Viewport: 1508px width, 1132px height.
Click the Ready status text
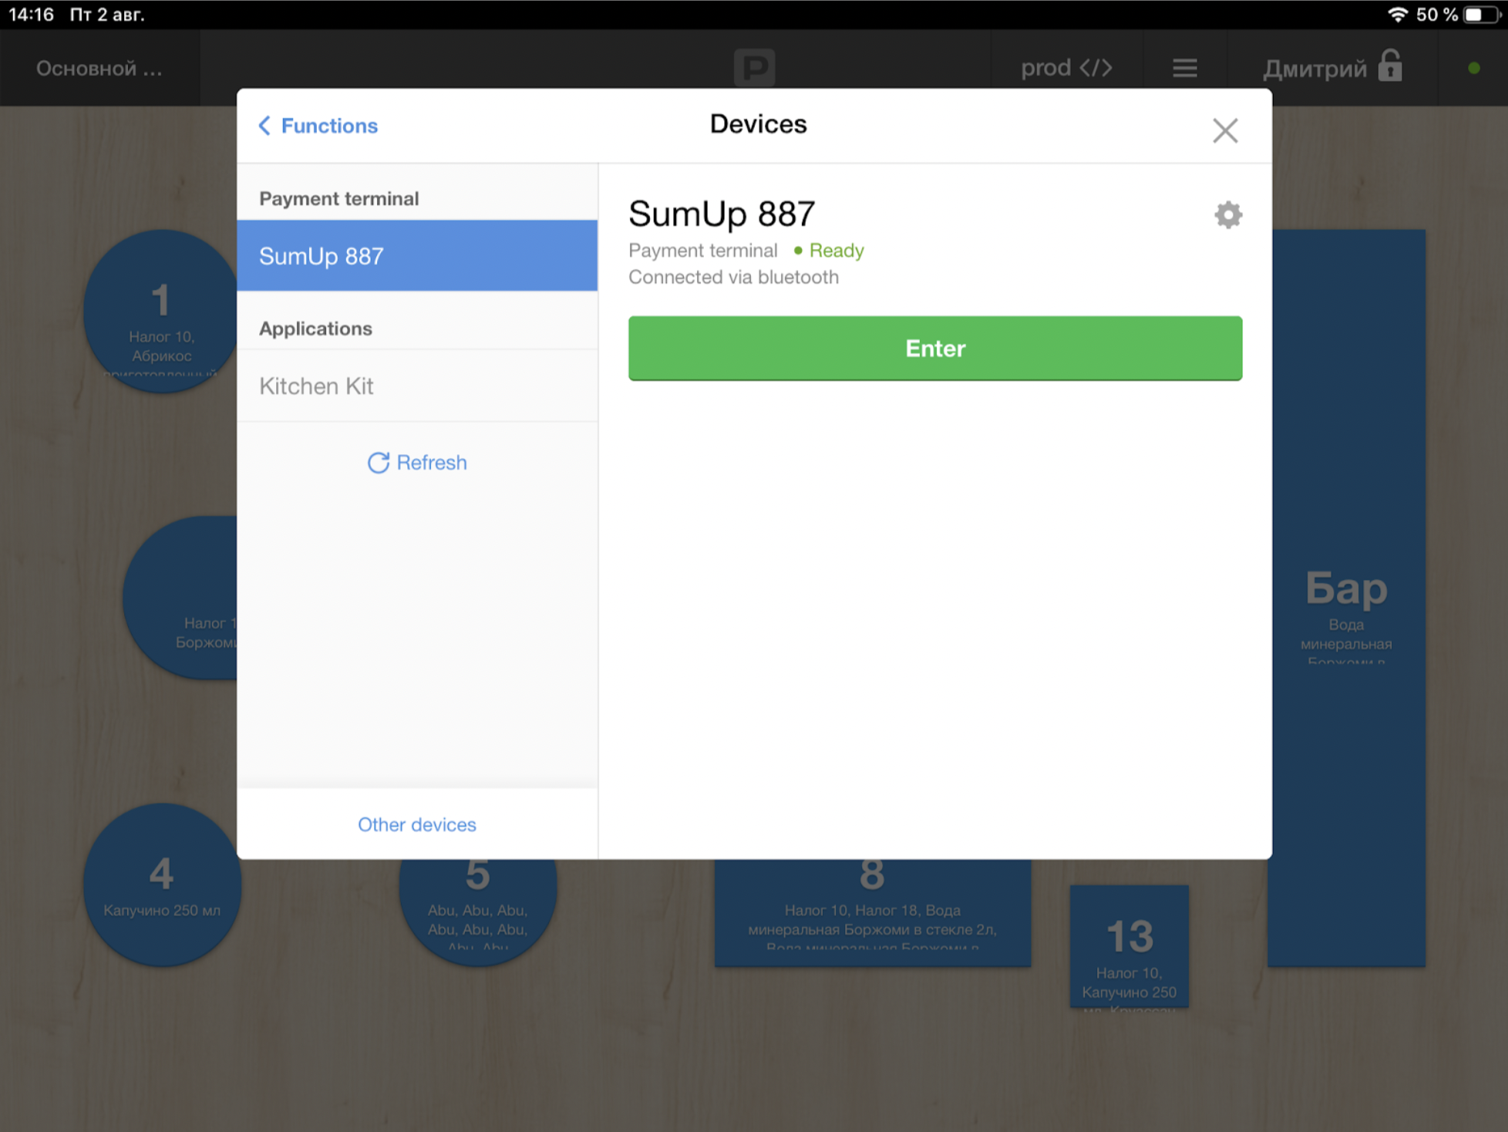point(836,251)
